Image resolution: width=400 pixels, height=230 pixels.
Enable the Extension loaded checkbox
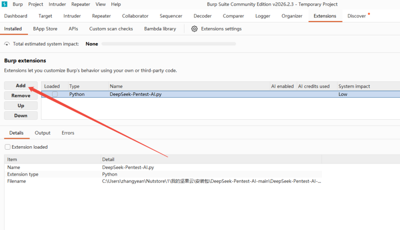tap(7, 147)
